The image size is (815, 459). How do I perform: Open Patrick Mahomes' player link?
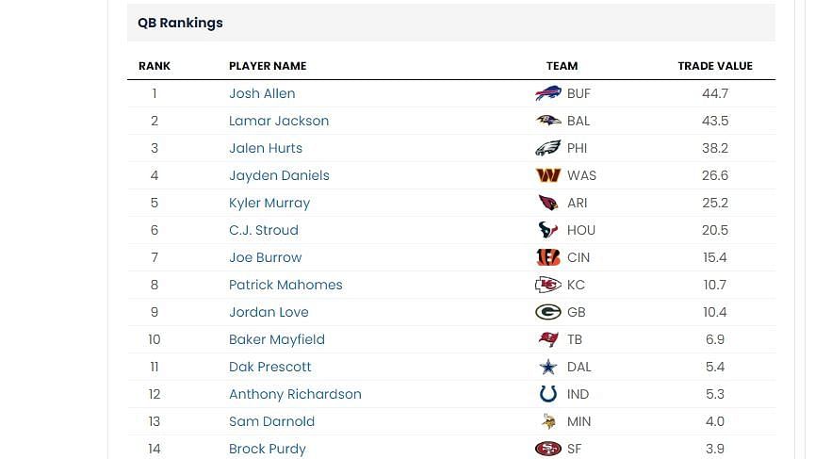(285, 285)
